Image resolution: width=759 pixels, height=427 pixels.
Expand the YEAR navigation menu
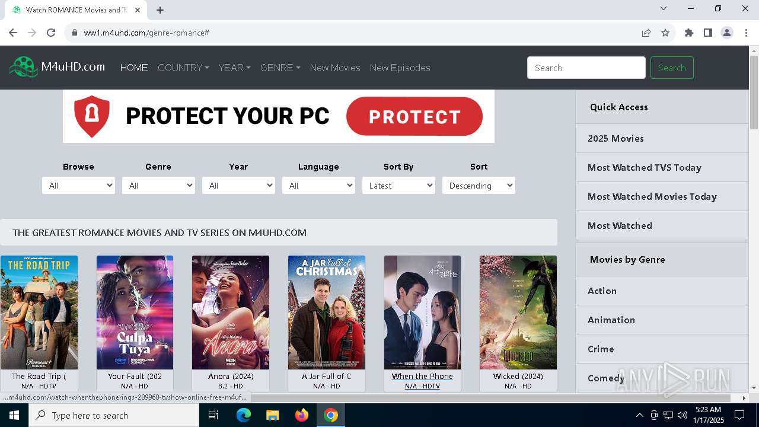(x=234, y=68)
